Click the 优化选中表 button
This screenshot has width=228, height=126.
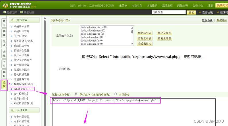pos(144,33)
